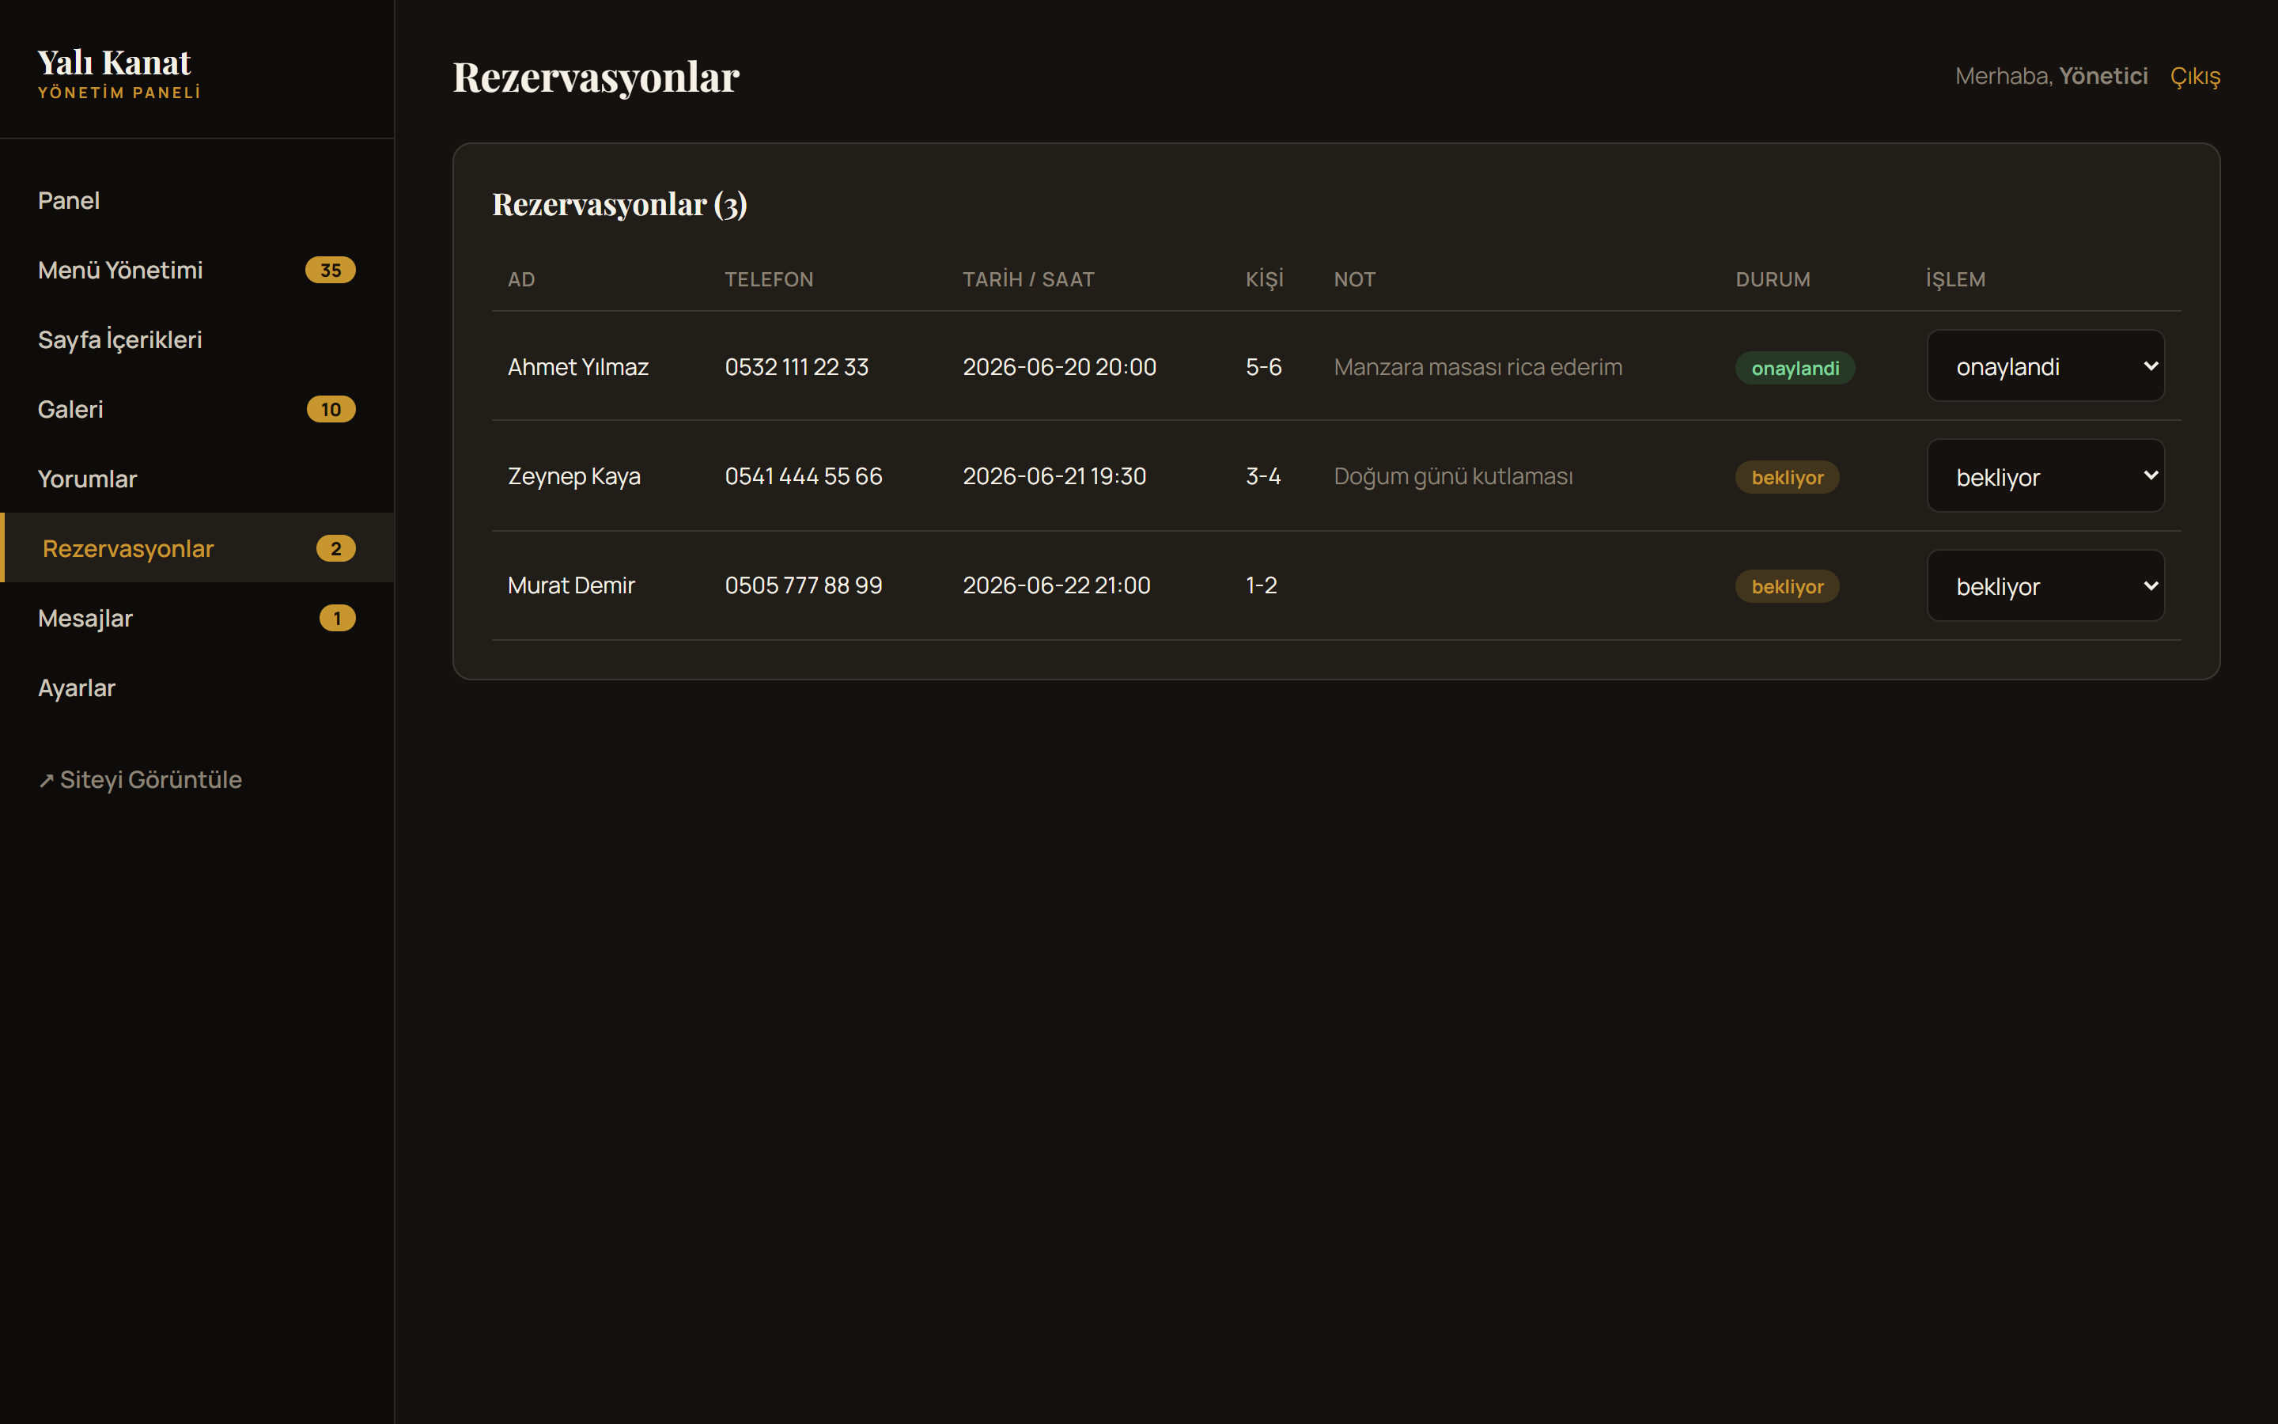Click the date 2026-06-22 21:00
Screen dimensions: 2278x1424
[1057, 585]
